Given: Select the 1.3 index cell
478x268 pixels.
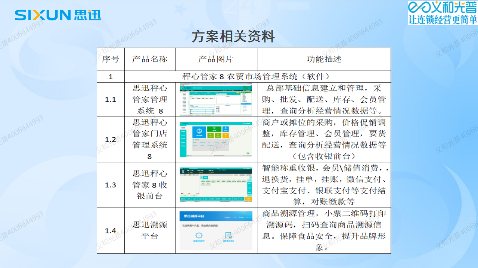Looking at the screenshot, I should coord(111,185).
